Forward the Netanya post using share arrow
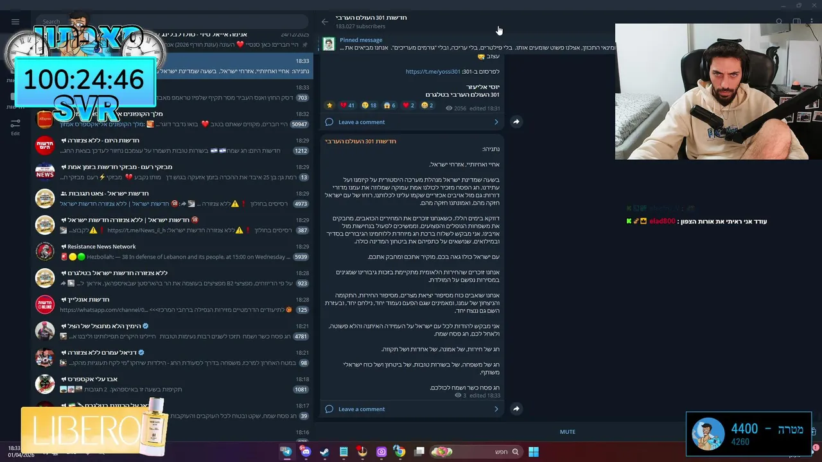 pos(516,408)
